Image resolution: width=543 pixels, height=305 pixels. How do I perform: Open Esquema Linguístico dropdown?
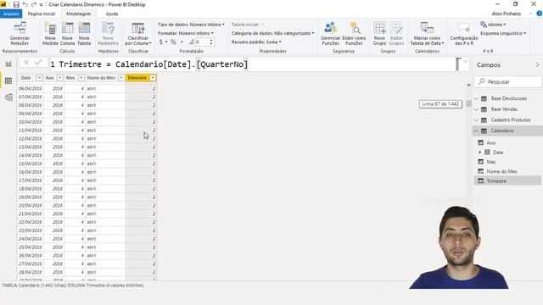[x=503, y=33]
